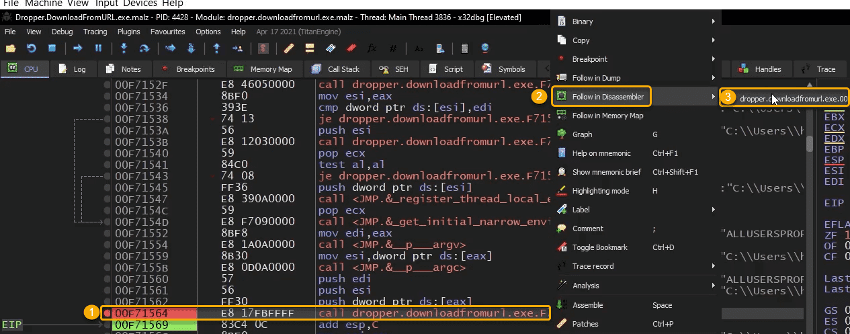Screen dimensions: 850x334
Task: Restart the debuggee with the restart icon
Action: tap(32, 48)
